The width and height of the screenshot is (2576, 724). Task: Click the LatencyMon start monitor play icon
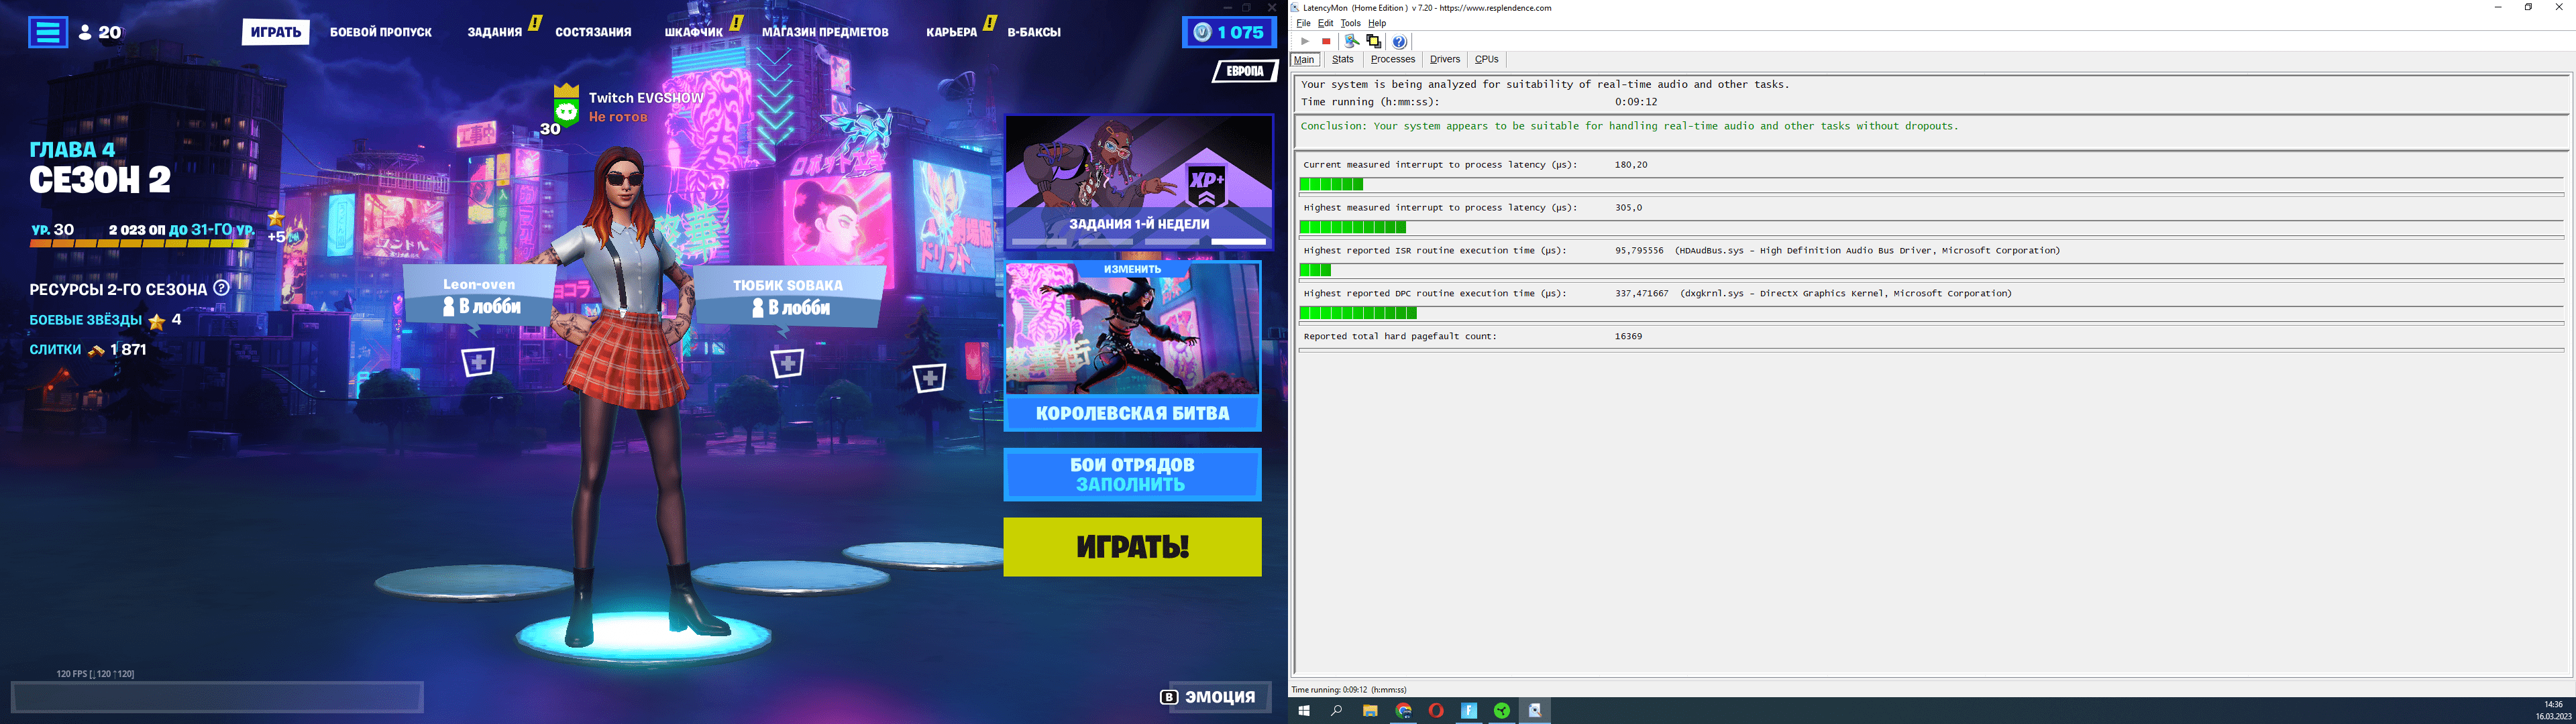coord(1305,41)
